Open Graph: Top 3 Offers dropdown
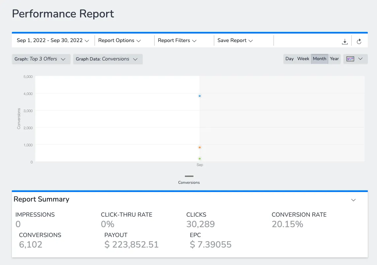 pos(41,59)
